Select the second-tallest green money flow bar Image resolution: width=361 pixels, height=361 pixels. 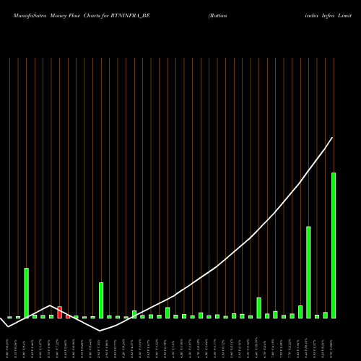308,272
